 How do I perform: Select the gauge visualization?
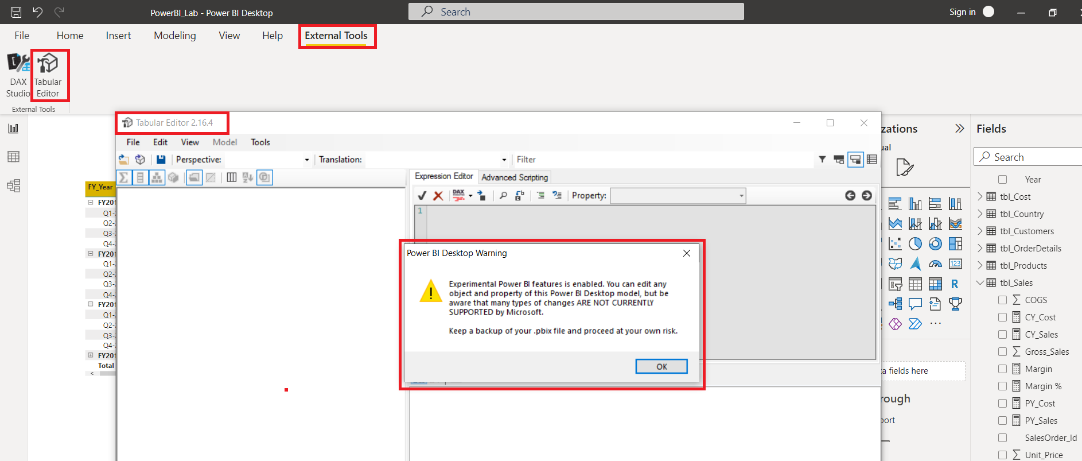point(935,264)
